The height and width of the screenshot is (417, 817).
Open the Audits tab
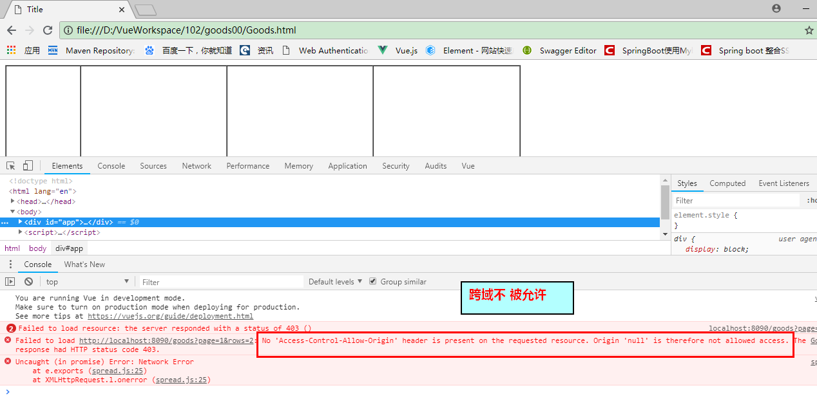(436, 165)
